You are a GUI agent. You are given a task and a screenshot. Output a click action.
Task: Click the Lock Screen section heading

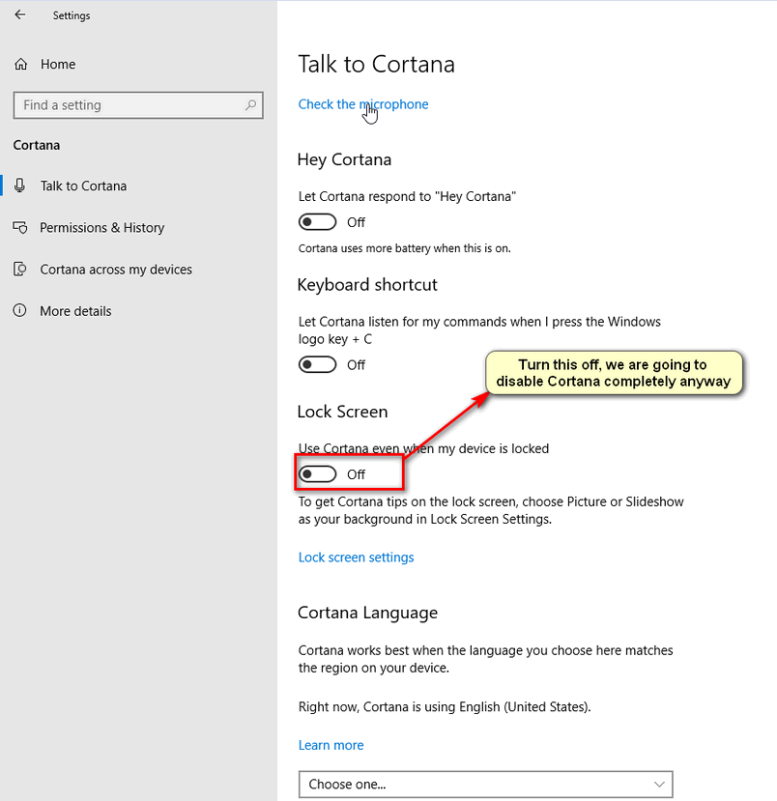pyautogui.click(x=342, y=412)
